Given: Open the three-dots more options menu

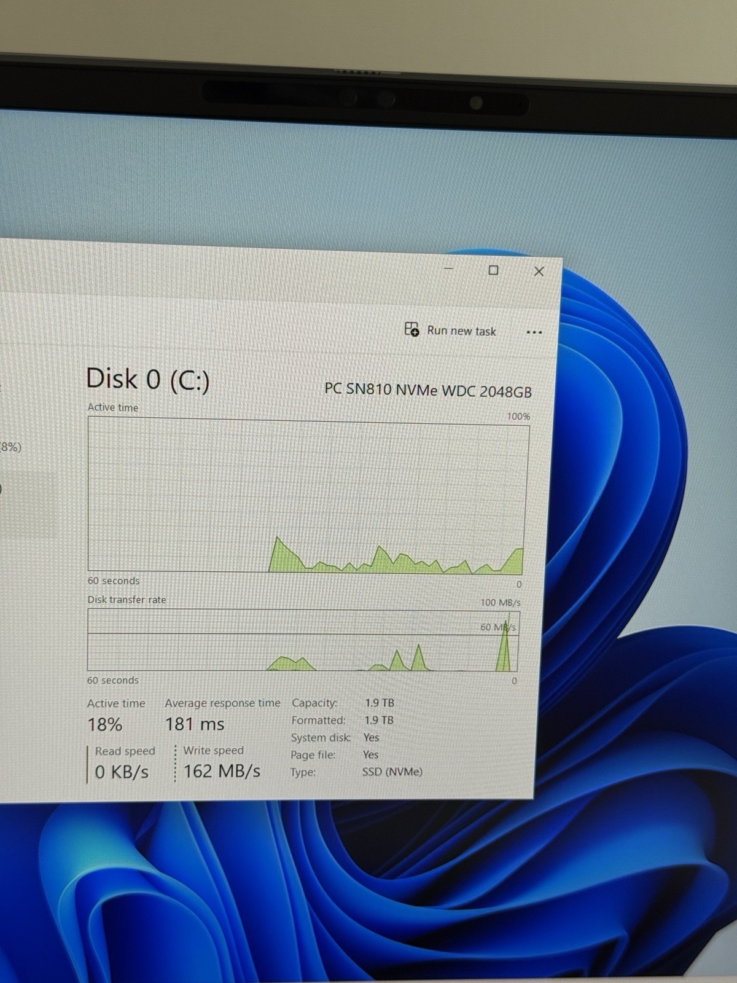Looking at the screenshot, I should pyautogui.click(x=534, y=332).
